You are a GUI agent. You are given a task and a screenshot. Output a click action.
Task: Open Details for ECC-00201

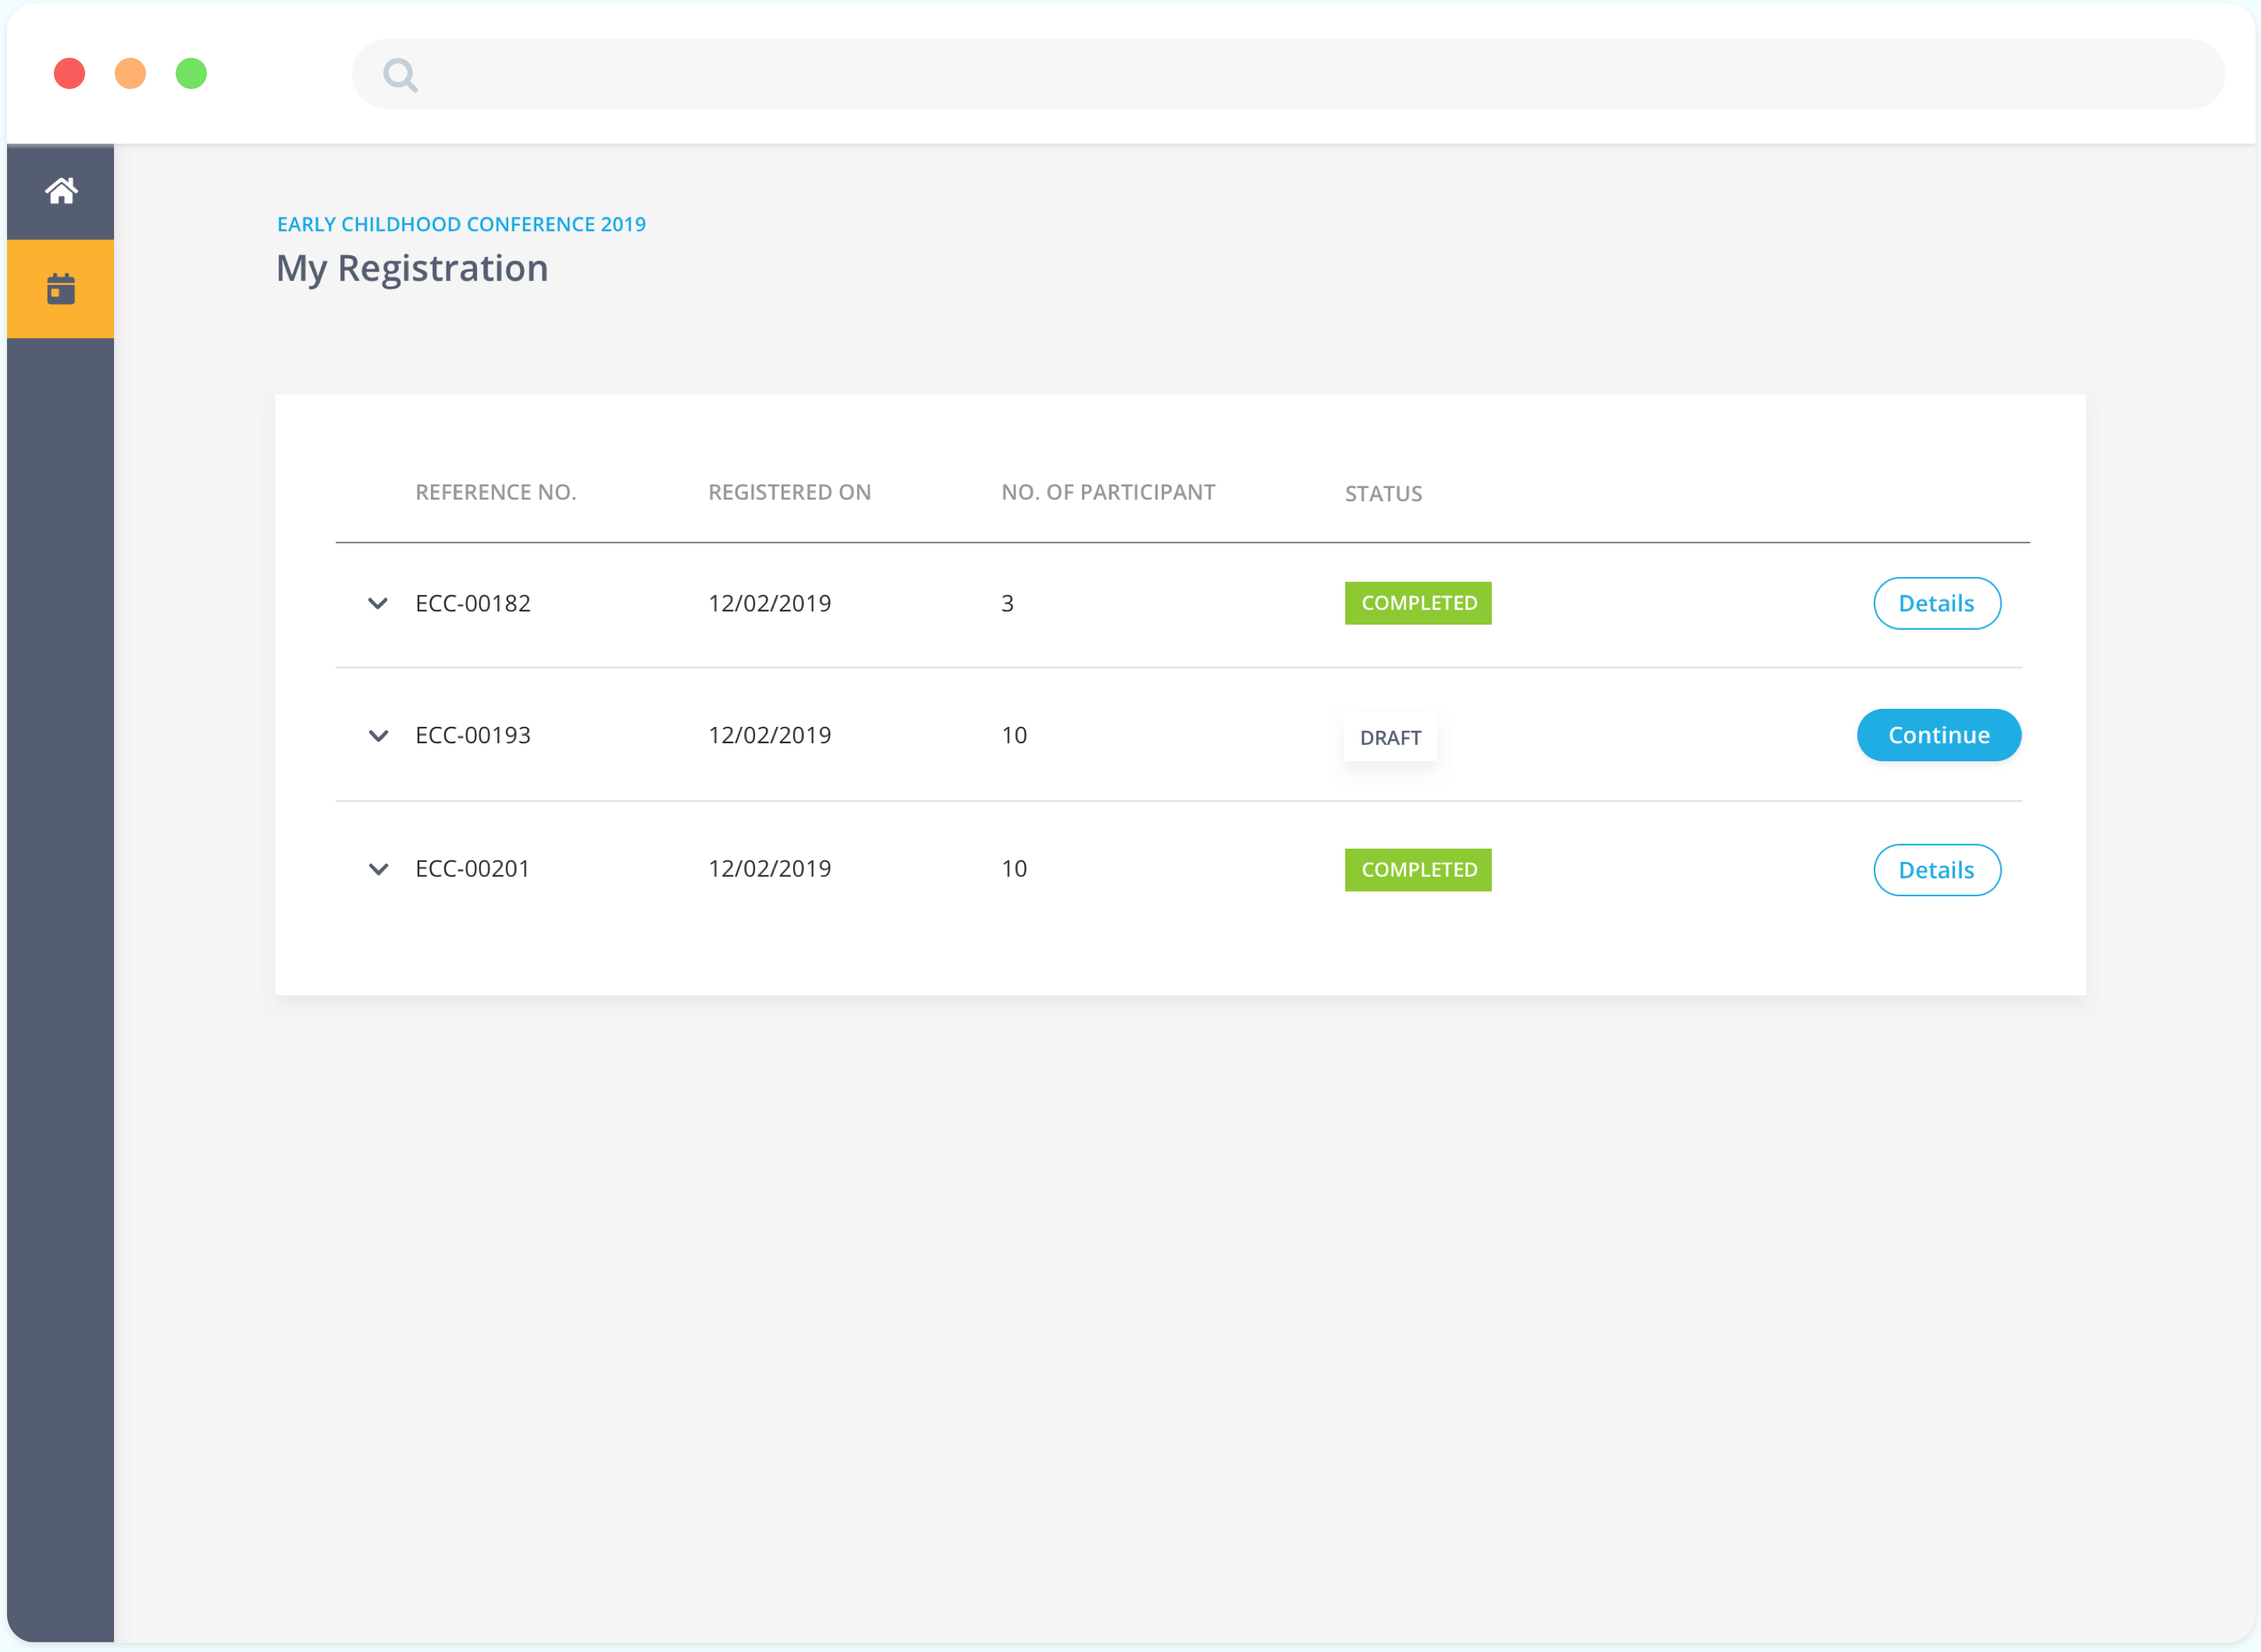[x=1936, y=870]
